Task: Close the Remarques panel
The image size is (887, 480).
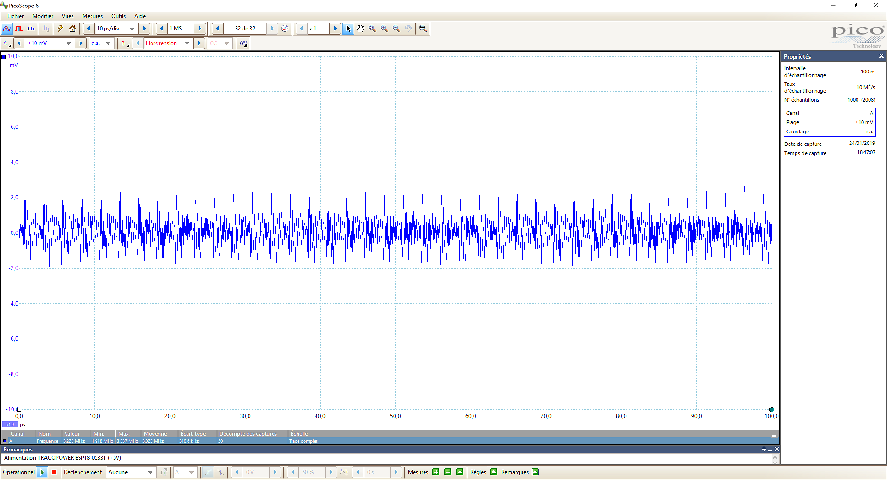Action: coord(777,450)
